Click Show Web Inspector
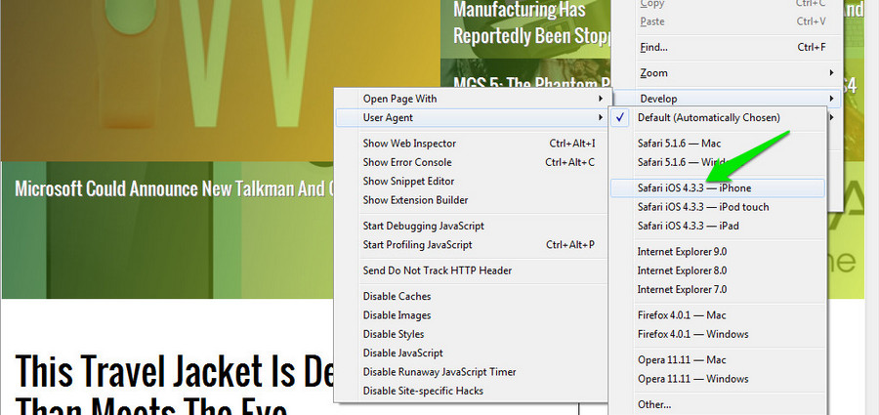879x415 pixels. [x=471, y=144]
